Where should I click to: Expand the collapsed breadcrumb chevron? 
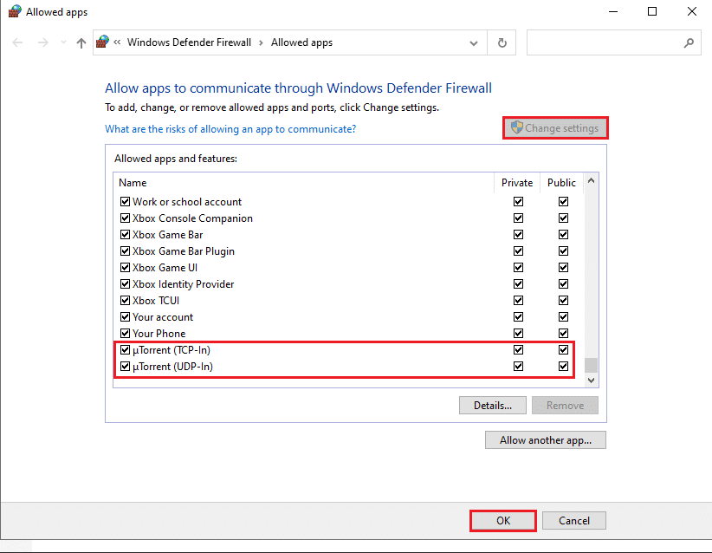(117, 42)
